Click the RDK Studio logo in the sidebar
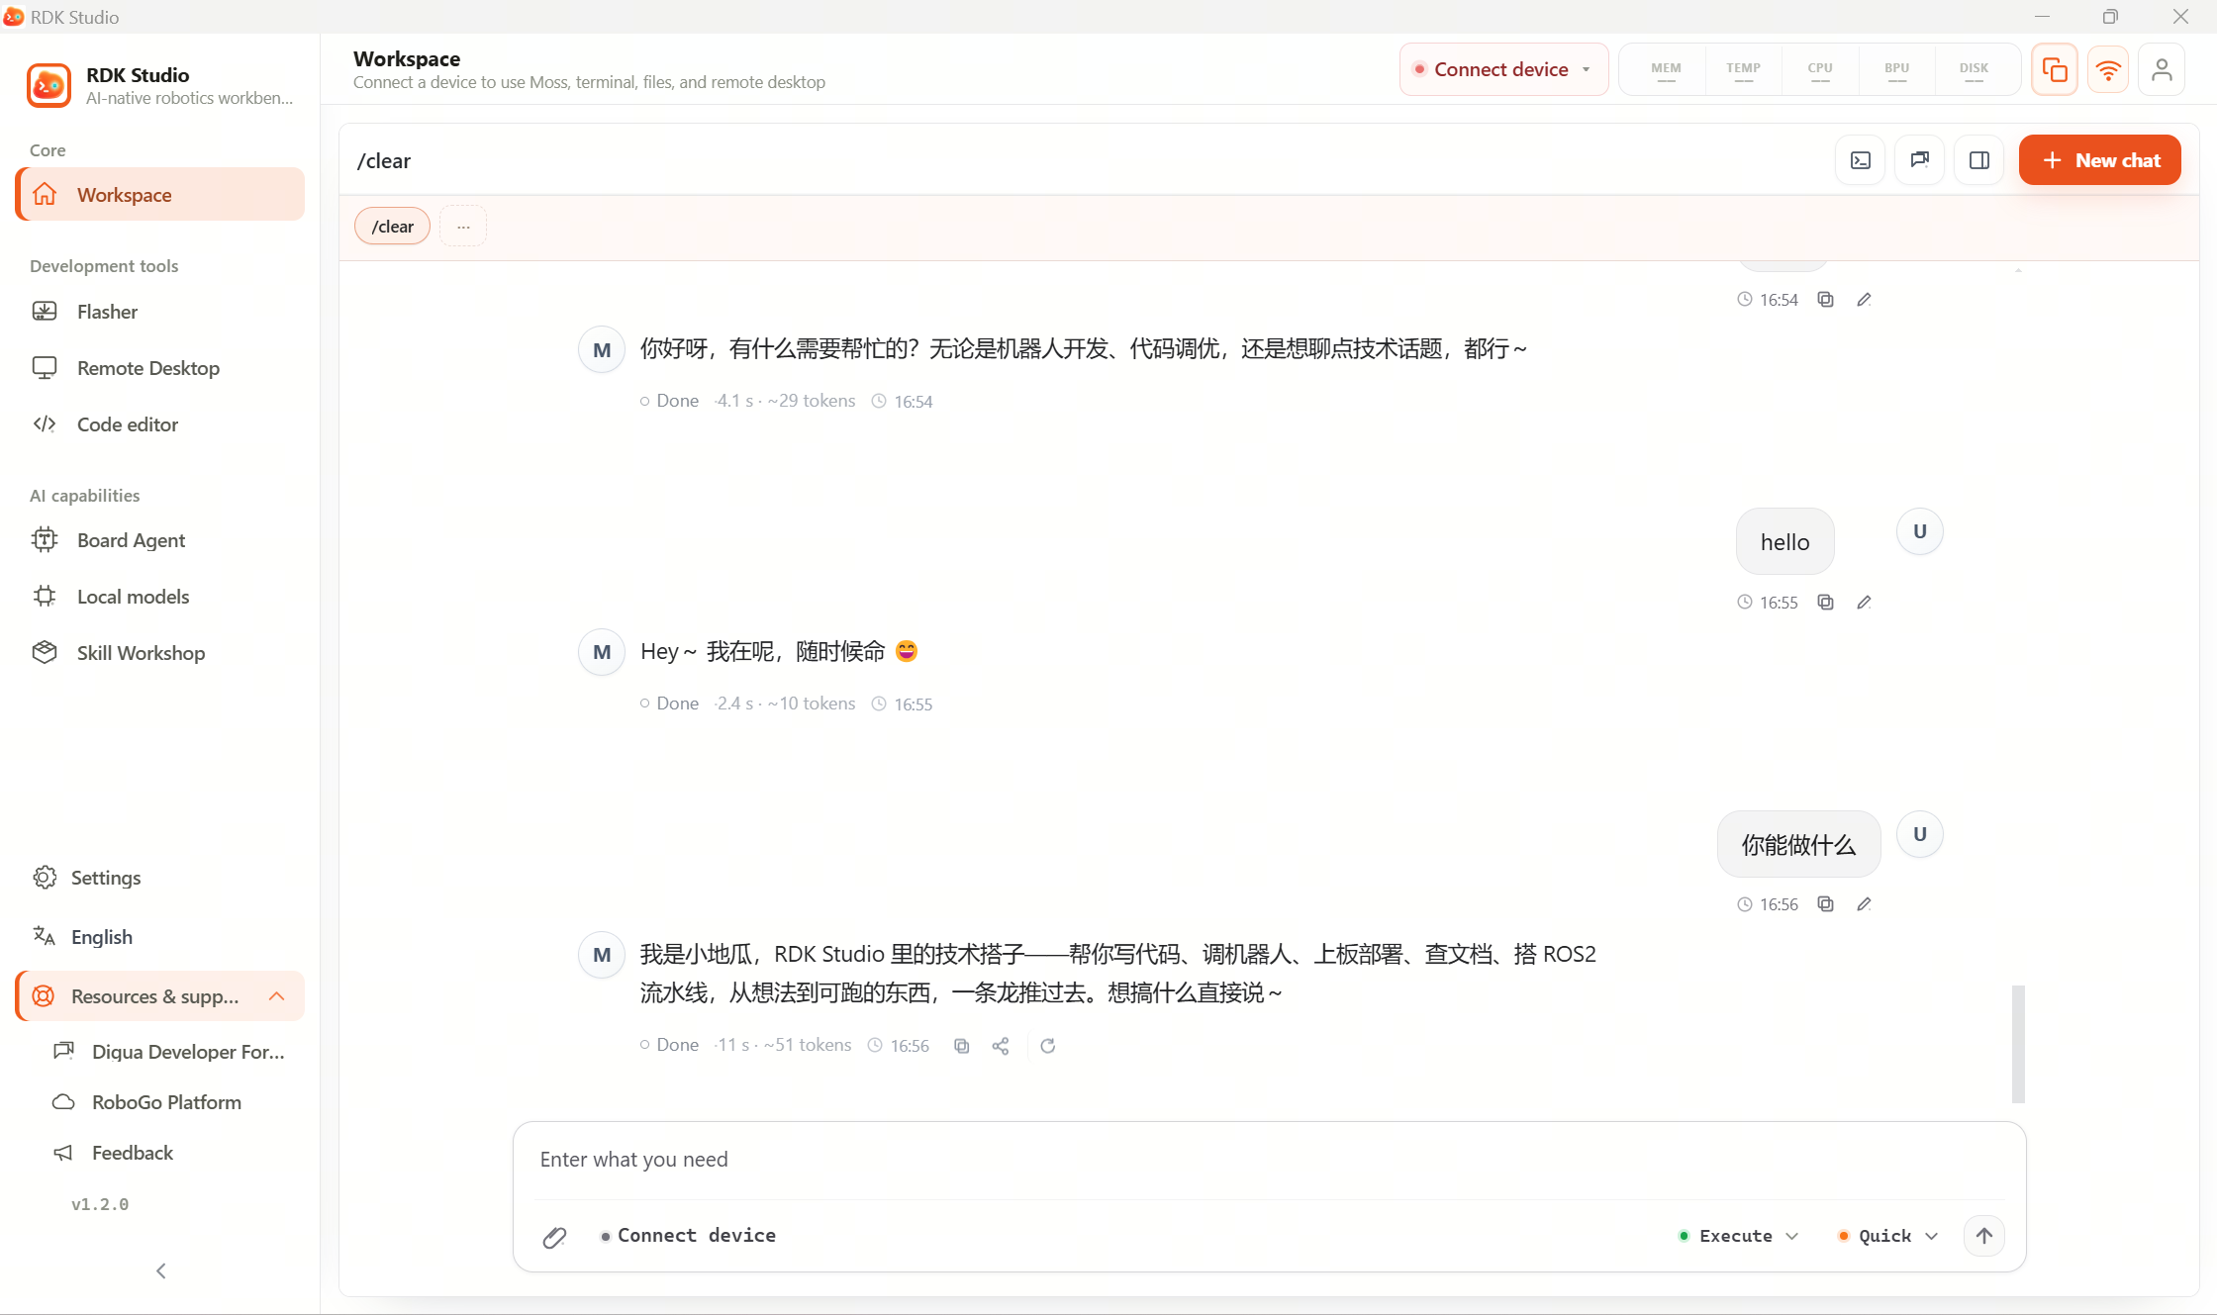 point(48,85)
